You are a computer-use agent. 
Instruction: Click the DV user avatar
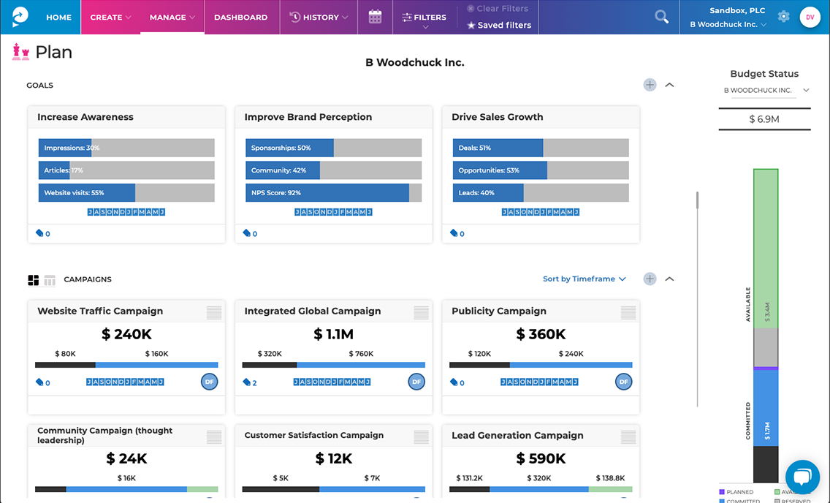coord(810,17)
